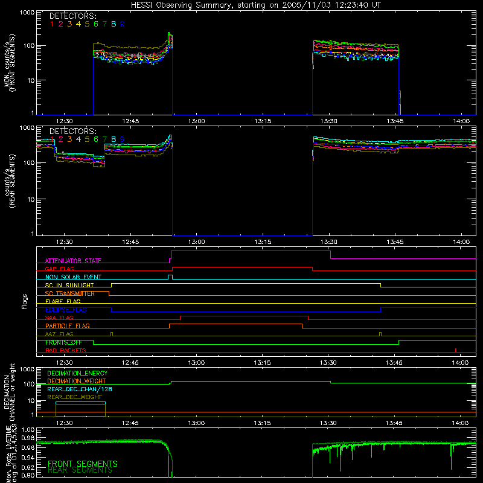Pick the NON_SOLAR_EVENT flag label

[73, 277]
